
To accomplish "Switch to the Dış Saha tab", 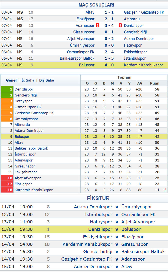I will pos(47,80).
